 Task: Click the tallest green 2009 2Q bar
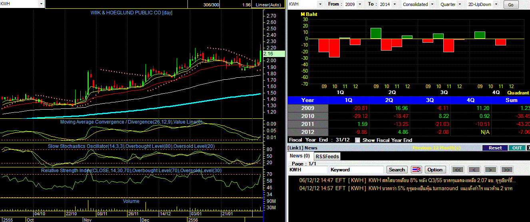(376, 33)
